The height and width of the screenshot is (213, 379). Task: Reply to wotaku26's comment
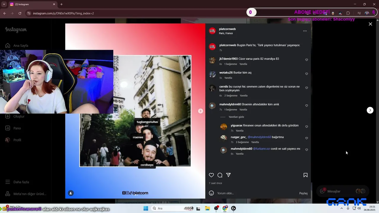coord(228,78)
